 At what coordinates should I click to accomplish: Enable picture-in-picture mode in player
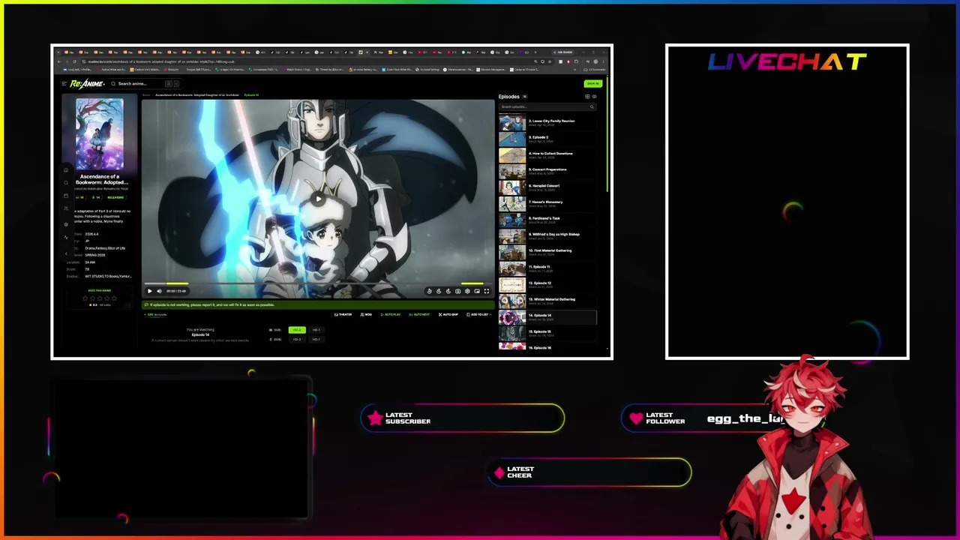[477, 291]
